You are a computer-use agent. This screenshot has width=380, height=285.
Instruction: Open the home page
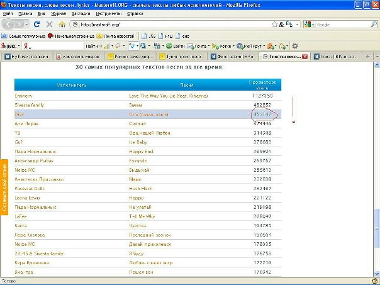[x=62, y=25]
